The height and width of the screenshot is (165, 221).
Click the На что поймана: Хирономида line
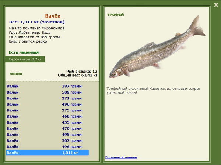[36, 28]
